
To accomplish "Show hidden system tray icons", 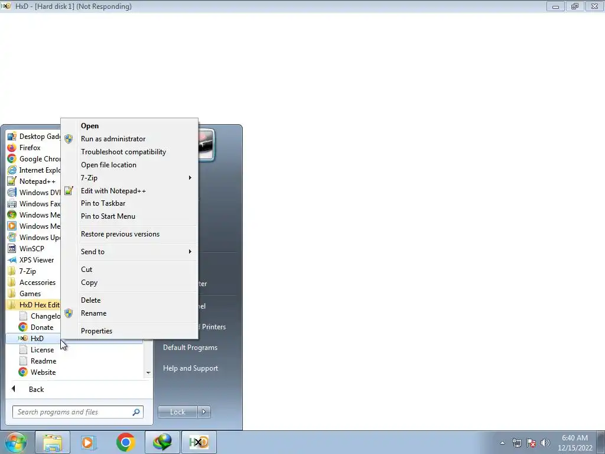I will (x=502, y=443).
